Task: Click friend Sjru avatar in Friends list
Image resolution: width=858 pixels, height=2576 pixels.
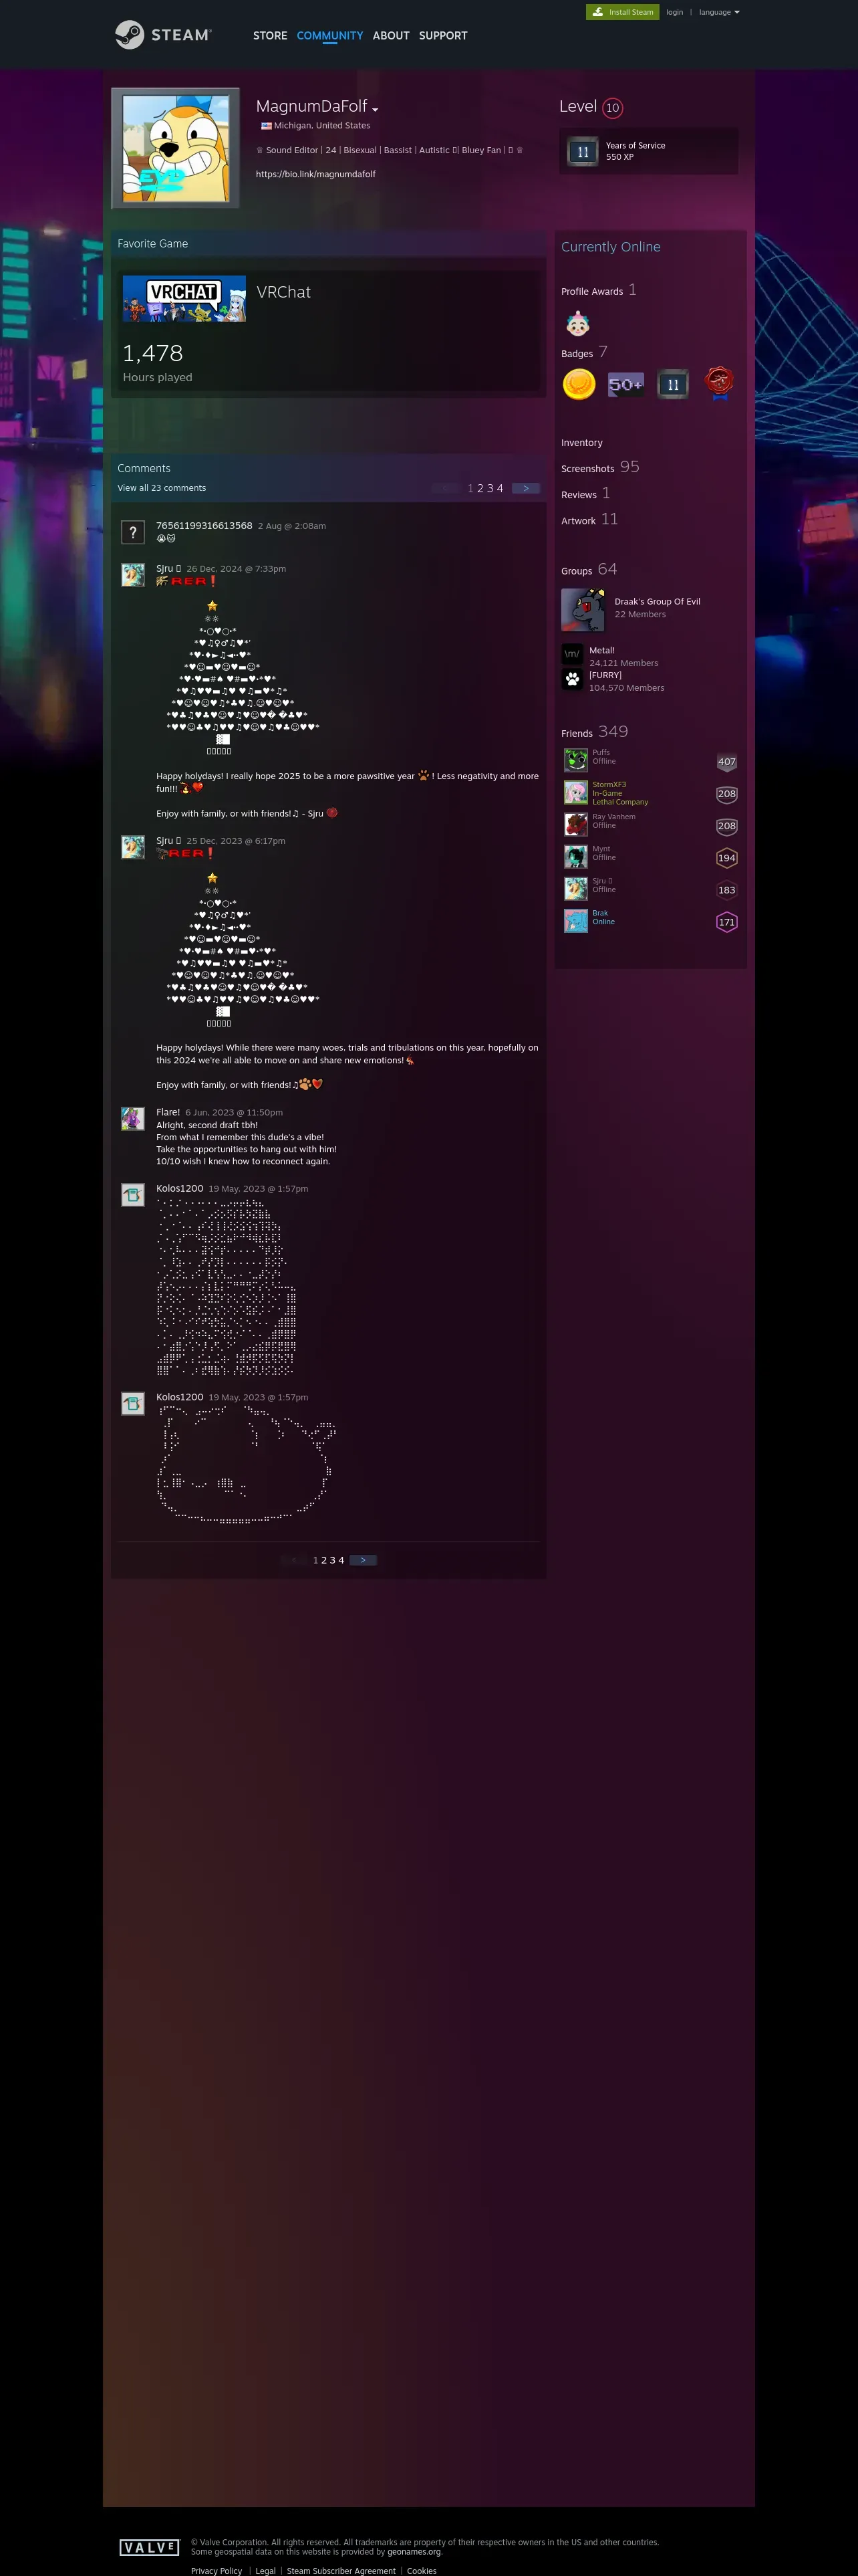Action: [x=575, y=888]
